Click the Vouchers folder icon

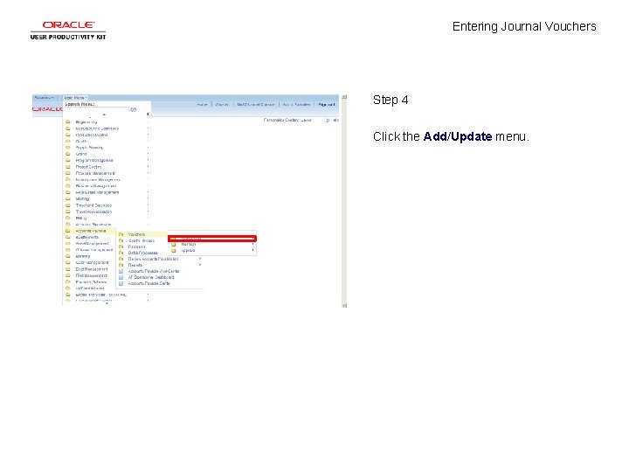pyautogui.click(x=121, y=234)
